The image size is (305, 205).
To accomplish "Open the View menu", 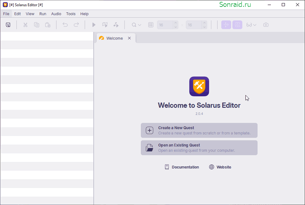I will point(30,14).
